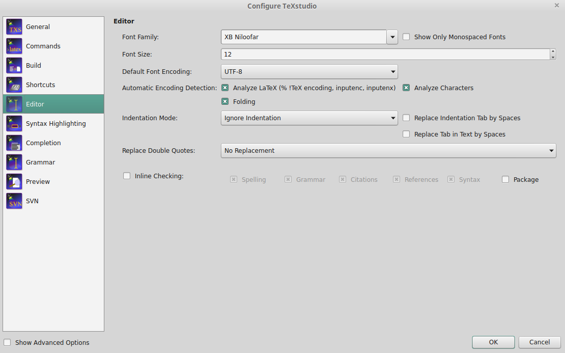
Task: Turn on Inline Checking
Action: (127, 176)
